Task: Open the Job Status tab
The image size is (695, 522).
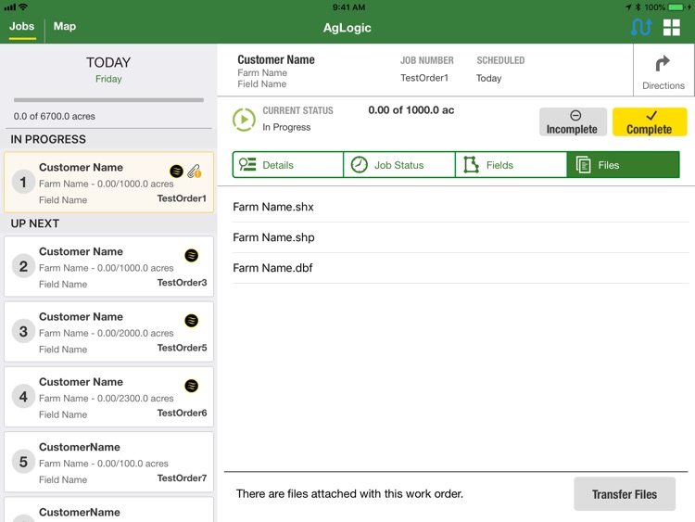Action: tap(399, 165)
